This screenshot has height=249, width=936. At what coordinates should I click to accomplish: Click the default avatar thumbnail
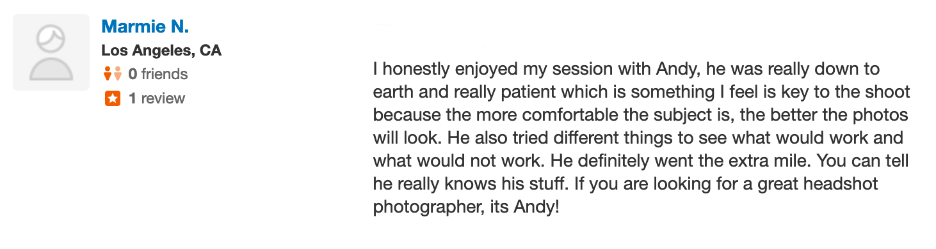(51, 52)
